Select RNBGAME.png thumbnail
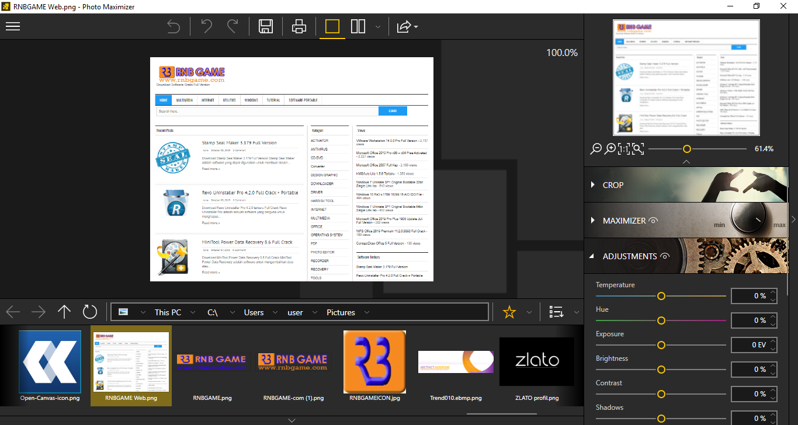798x425 pixels. tap(212, 366)
